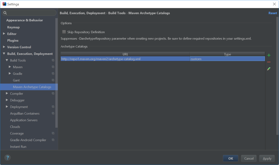The image size is (279, 165).
Task: Expand the Compiler node arrow
Action: (7, 93)
